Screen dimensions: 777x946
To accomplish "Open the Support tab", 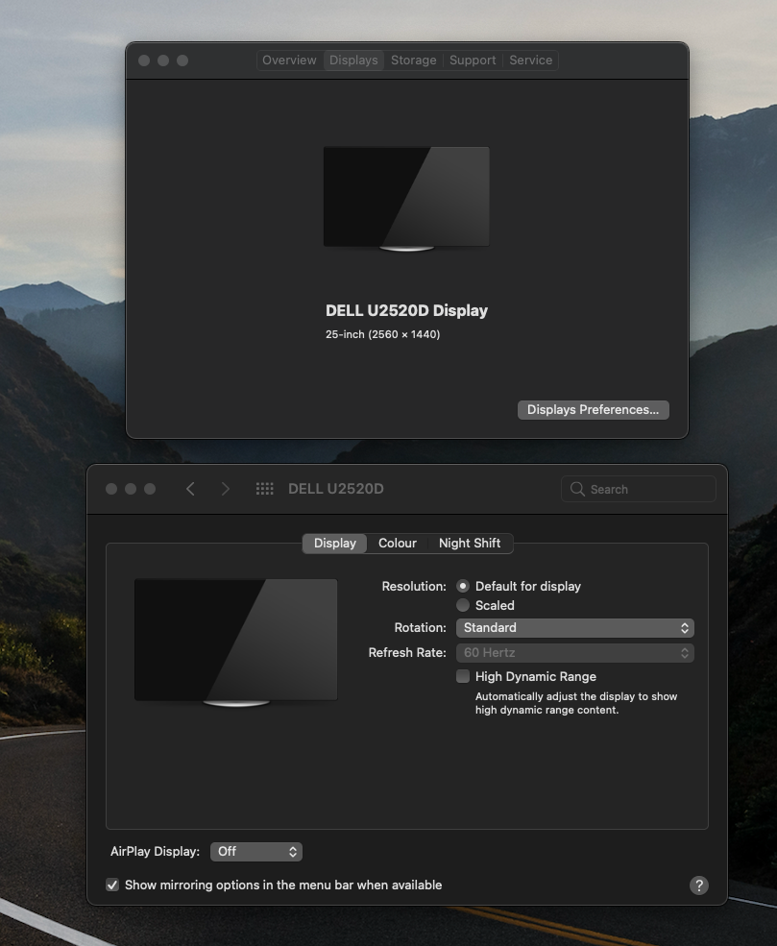I will point(473,61).
